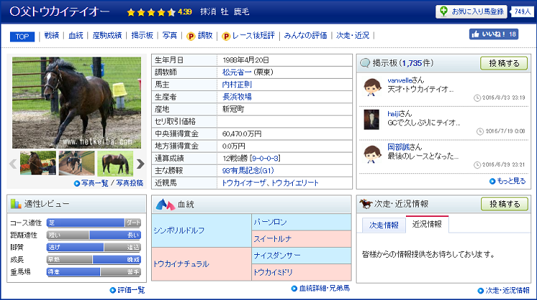Open sire シンボリルドルフ in pedigree table
Screen dimensions: 537x300
[180, 231]
